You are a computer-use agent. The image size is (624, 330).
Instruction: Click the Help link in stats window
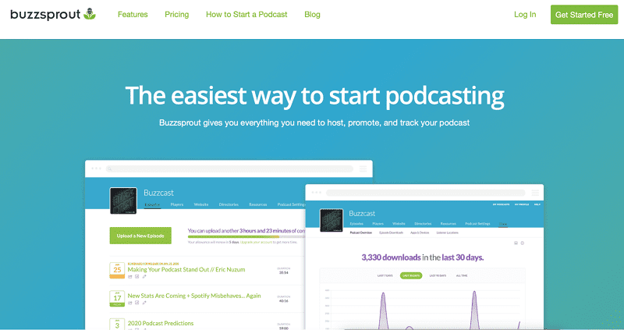[x=537, y=204]
